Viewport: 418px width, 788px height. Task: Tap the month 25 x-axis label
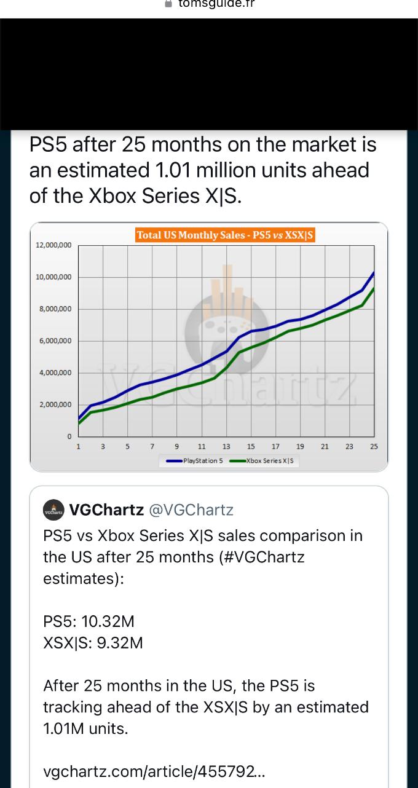(374, 446)
